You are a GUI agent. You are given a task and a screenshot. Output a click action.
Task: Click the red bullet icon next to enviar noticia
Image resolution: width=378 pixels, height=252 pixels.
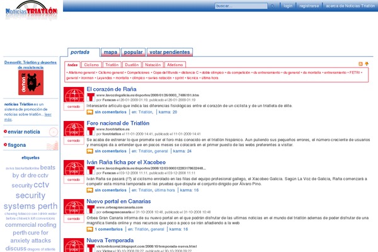click(5, 132)
